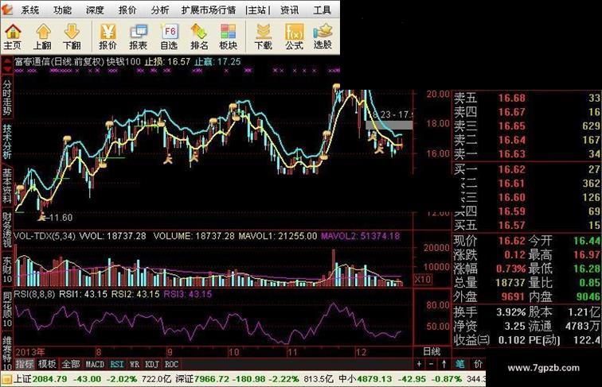
Task: Click the 止损: 16.57 stop-loss text
Action: tap(167, 62)
